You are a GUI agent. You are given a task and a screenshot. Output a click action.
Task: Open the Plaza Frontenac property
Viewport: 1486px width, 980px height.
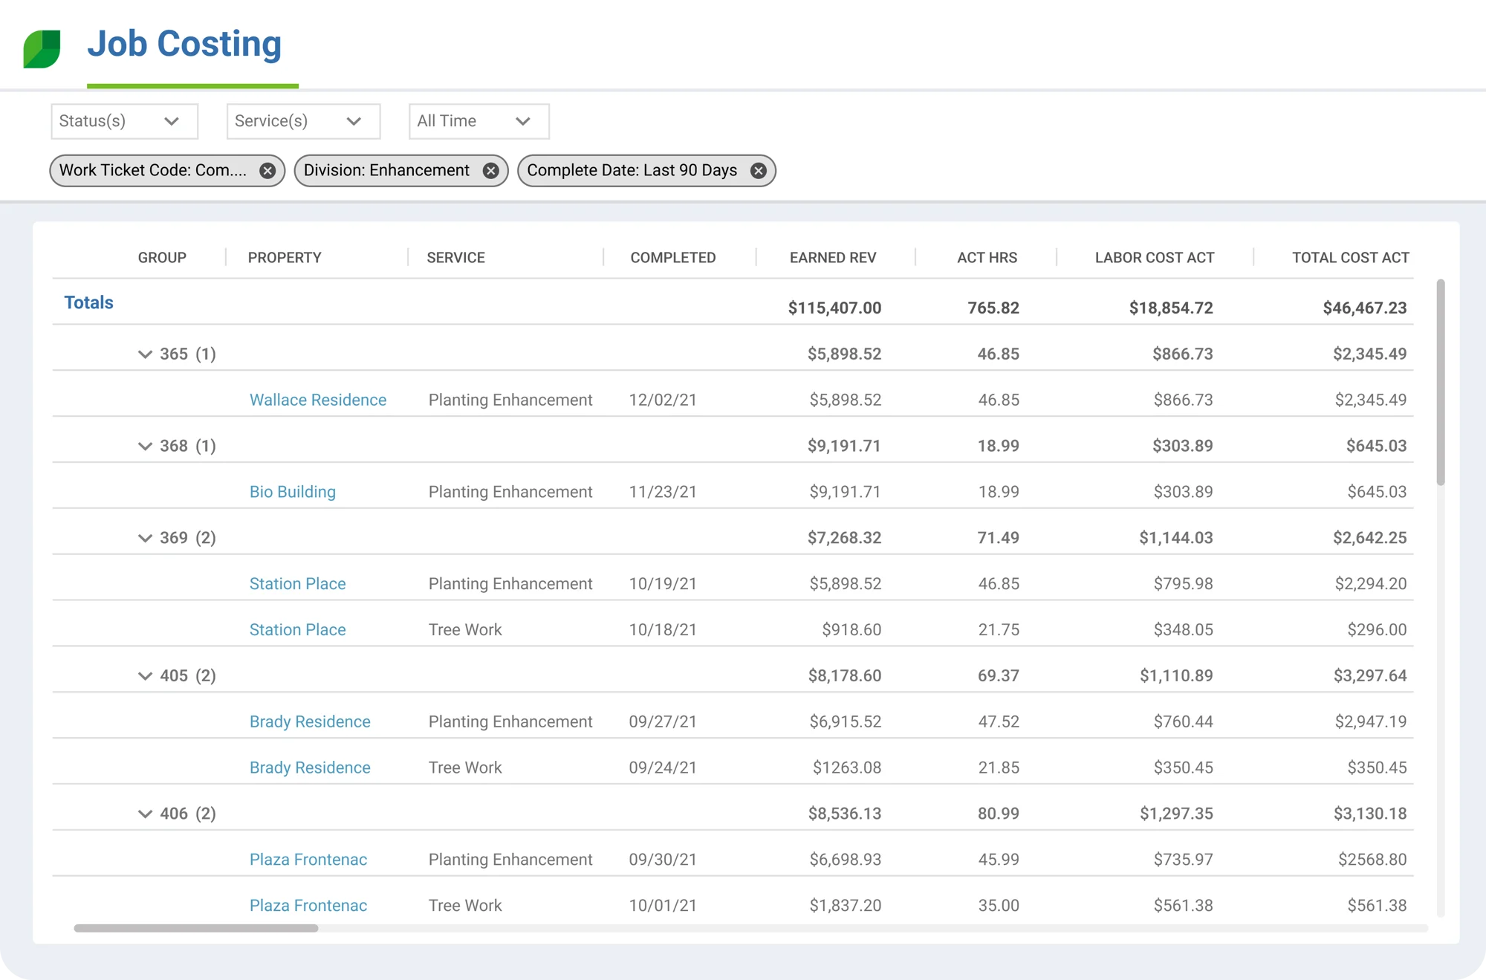(308, 860)
